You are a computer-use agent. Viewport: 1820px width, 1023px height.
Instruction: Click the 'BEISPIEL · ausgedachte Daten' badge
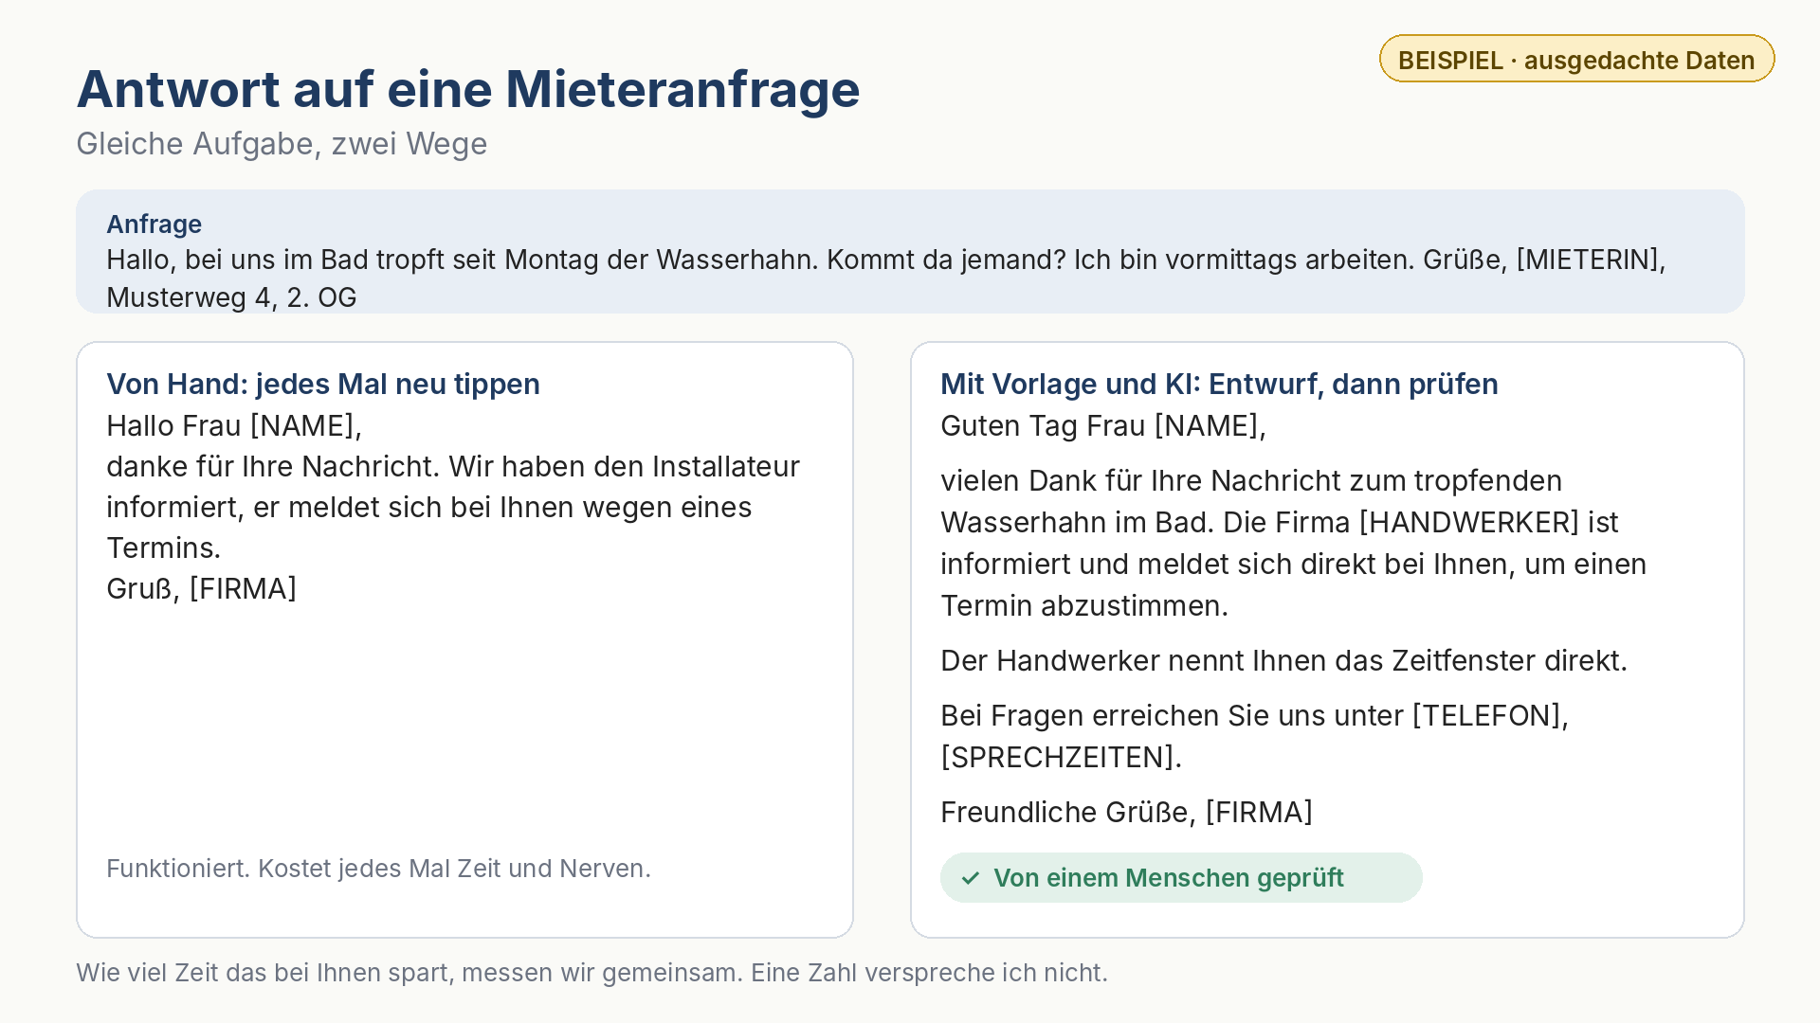(1576, 60)
